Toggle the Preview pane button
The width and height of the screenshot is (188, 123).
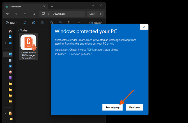click(x=95, y=23)
